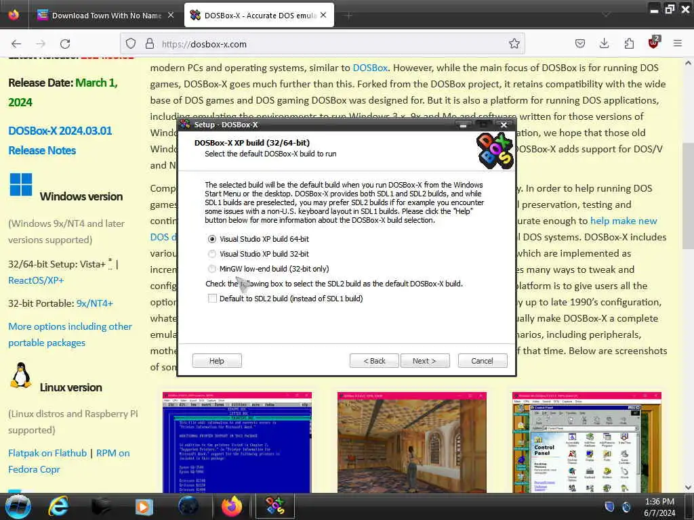Click the DOSBox-X logo in setup header

pos(495,151)
